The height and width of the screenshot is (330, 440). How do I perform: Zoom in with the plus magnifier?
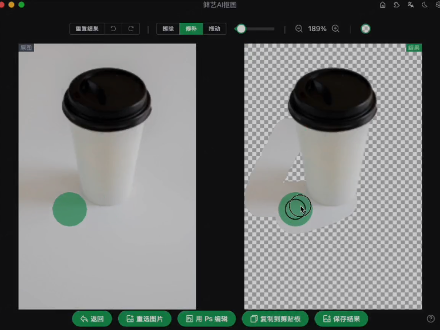point(335,29)
